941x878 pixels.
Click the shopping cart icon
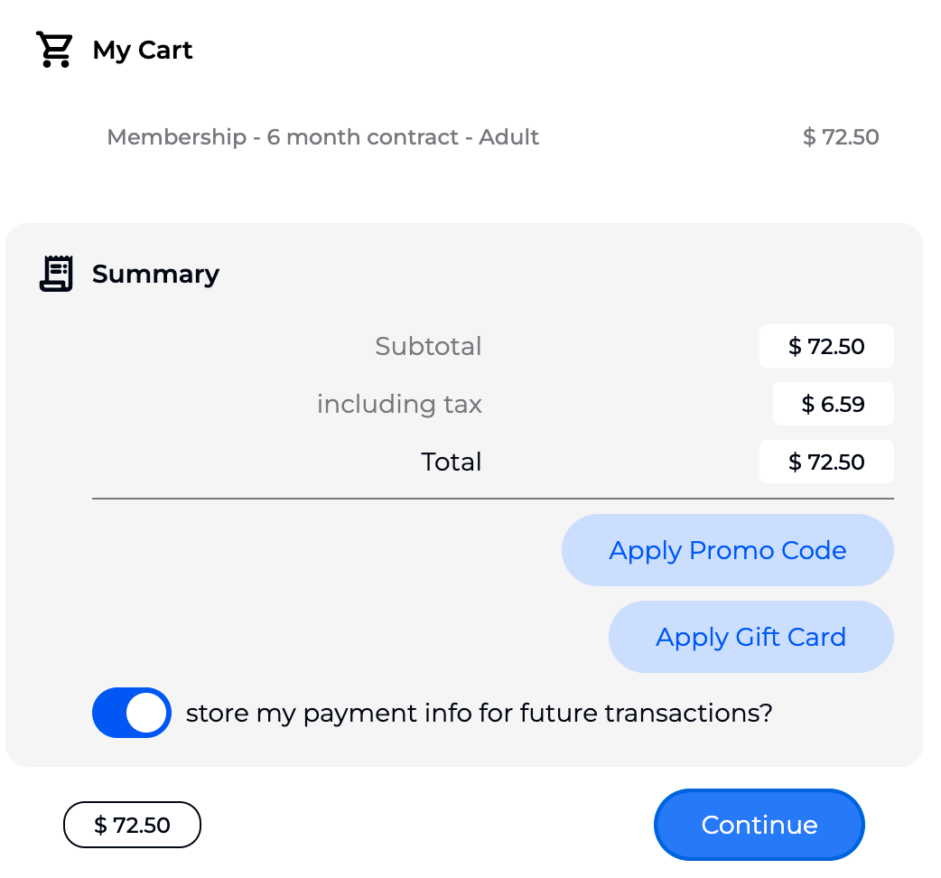pos(54,50)
